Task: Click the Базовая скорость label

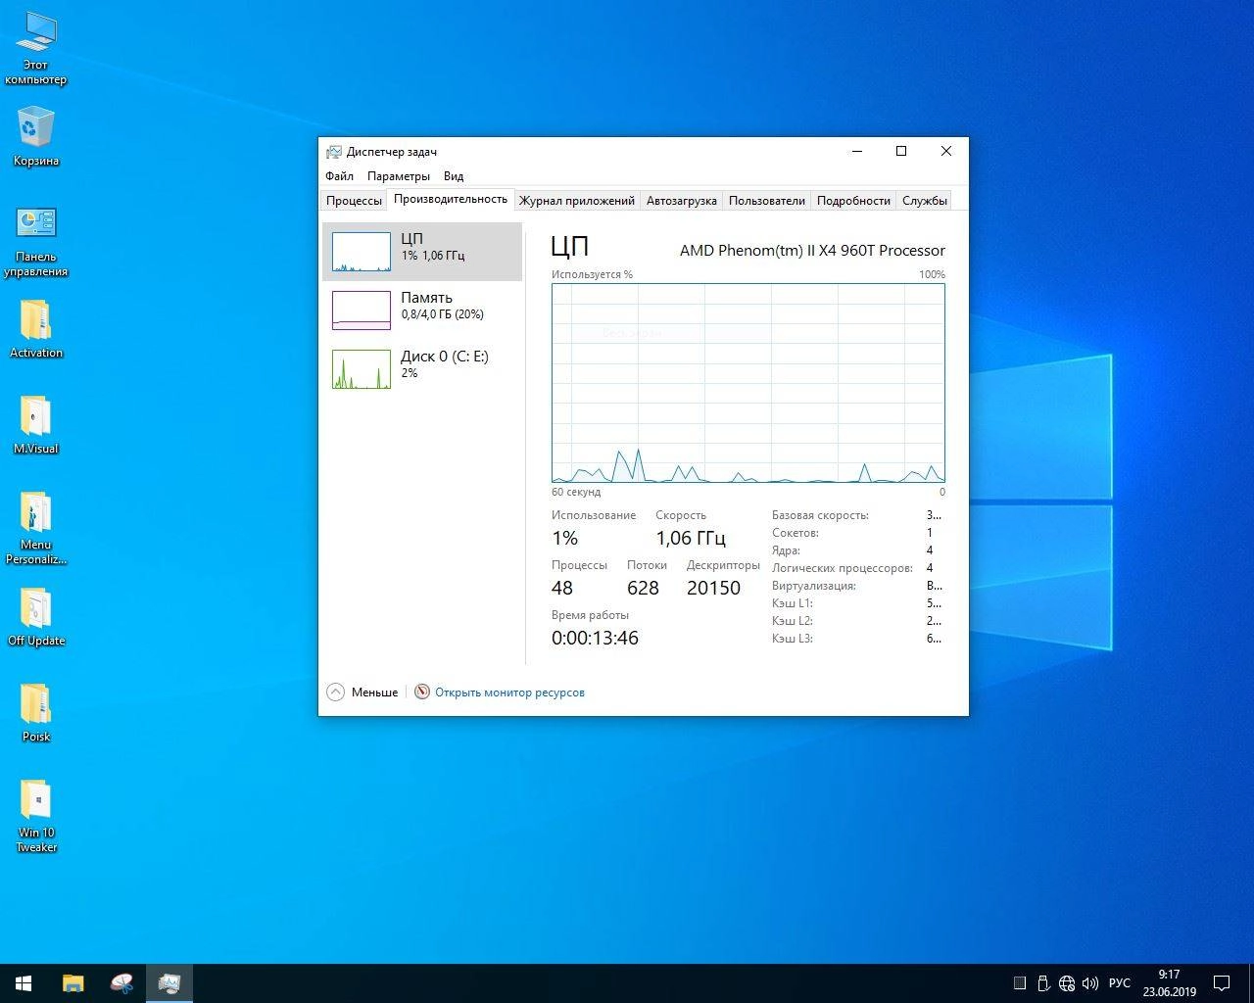Action: [x=820, y=515]
